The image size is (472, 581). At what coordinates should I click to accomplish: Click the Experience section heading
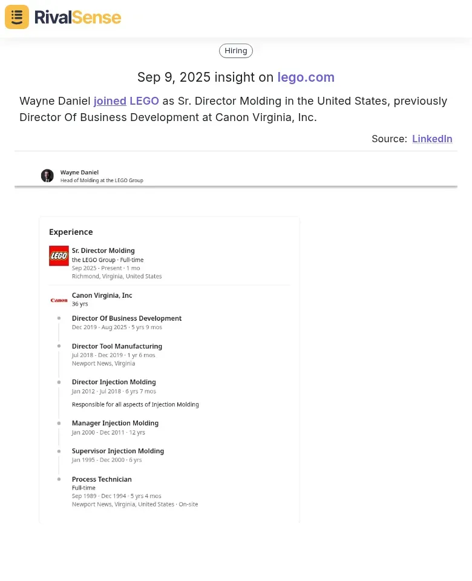[x=71, y=232]
